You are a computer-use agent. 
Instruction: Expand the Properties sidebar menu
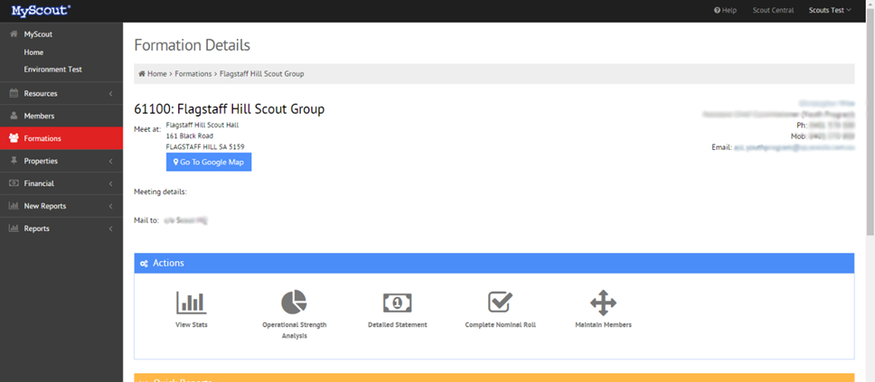click(x=61, y=161)
